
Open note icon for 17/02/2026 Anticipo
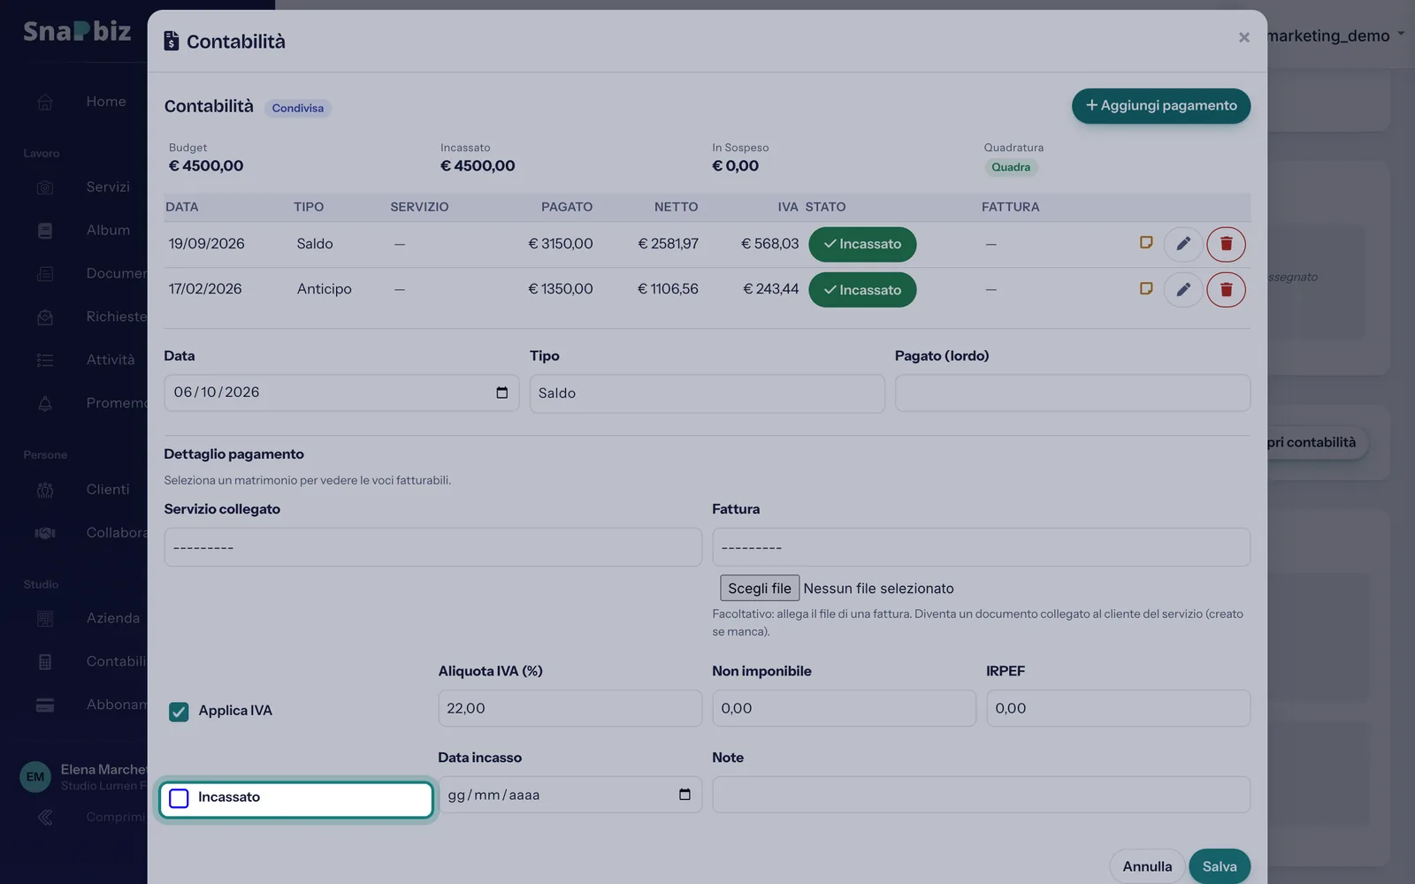(1146, 288)
